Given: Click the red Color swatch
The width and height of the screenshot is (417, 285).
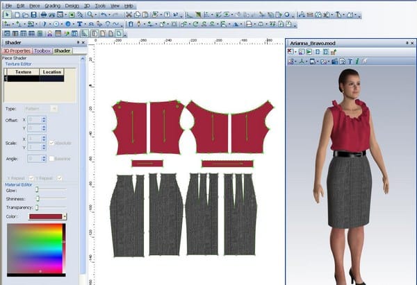Looking at the screenshot, I should coord(45,216).
